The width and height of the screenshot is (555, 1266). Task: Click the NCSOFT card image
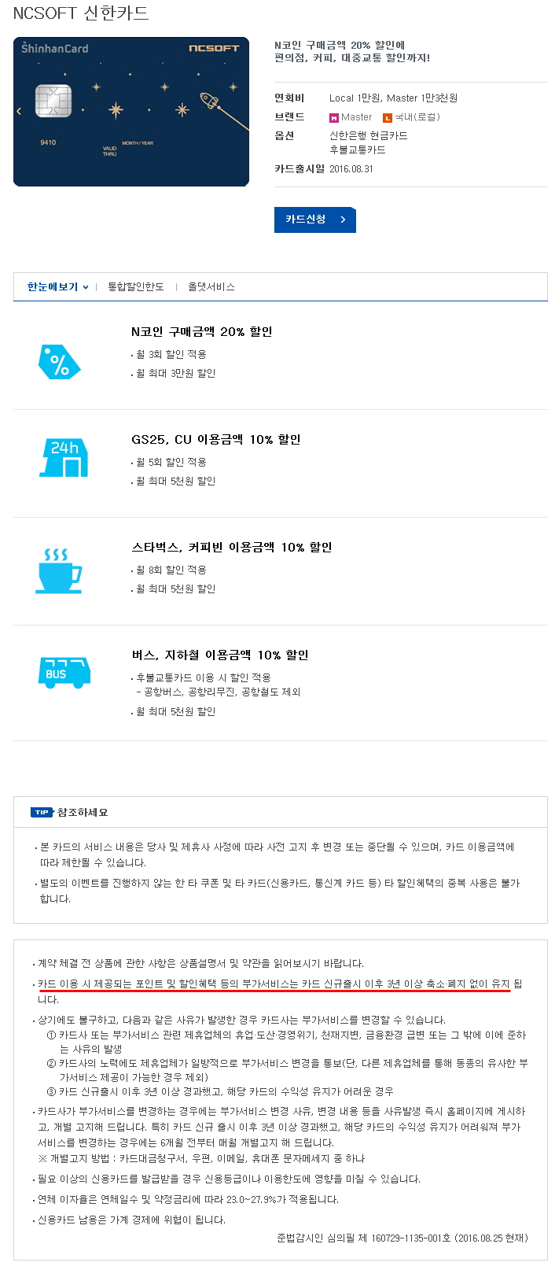tap(131, 111)
